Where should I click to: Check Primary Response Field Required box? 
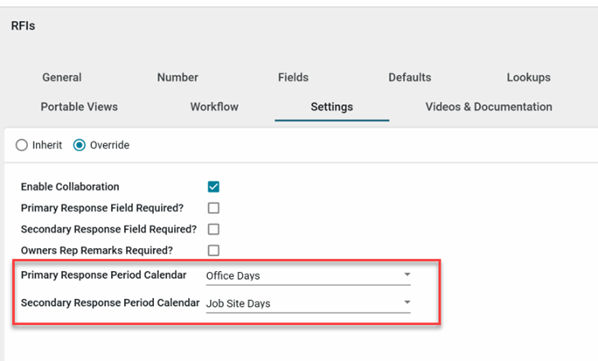point(213,208)
